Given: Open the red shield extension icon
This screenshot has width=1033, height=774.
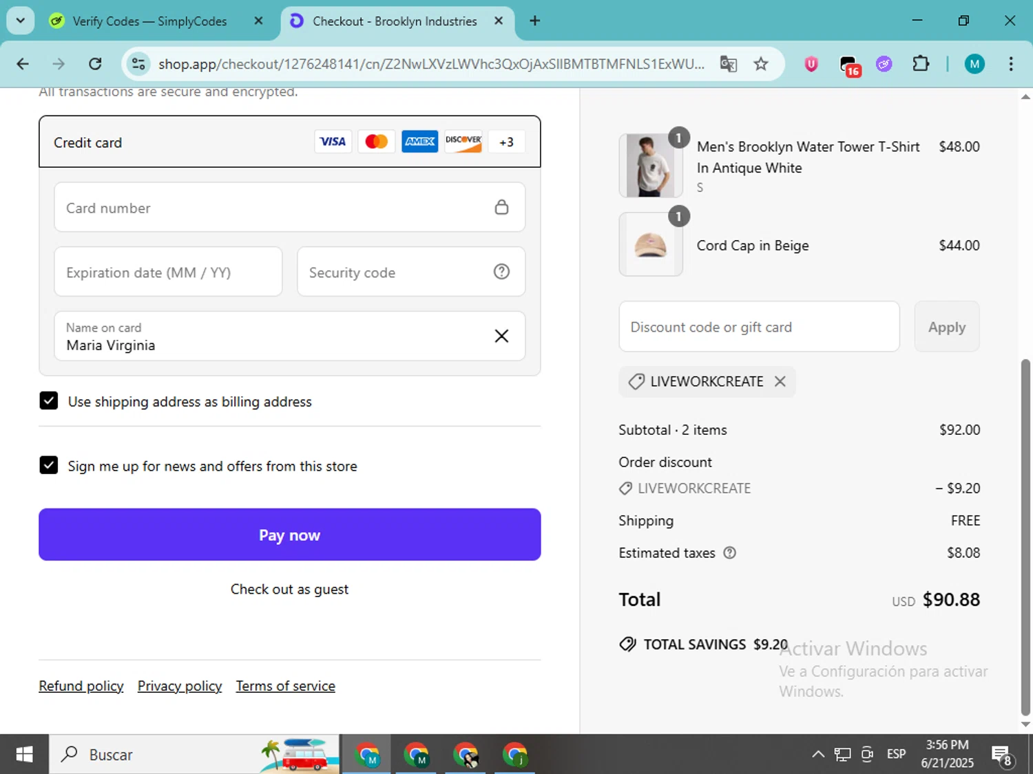Looking at the screenshot, I should (811, 64).
